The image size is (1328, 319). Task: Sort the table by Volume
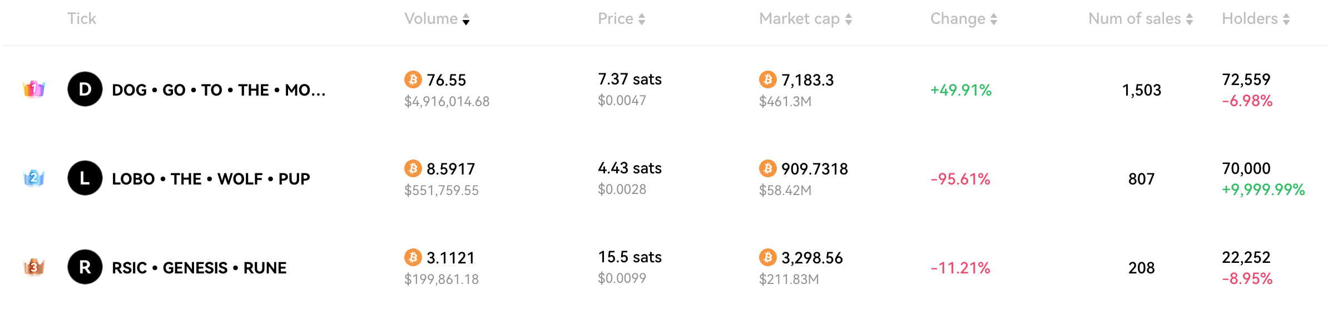point(437,19)
